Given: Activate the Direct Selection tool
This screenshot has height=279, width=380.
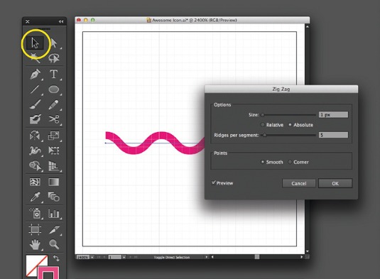Looking at the screenshot, I should click(54, 43).
